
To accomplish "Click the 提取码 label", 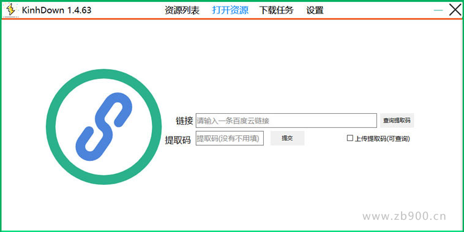I will [178, 140].
